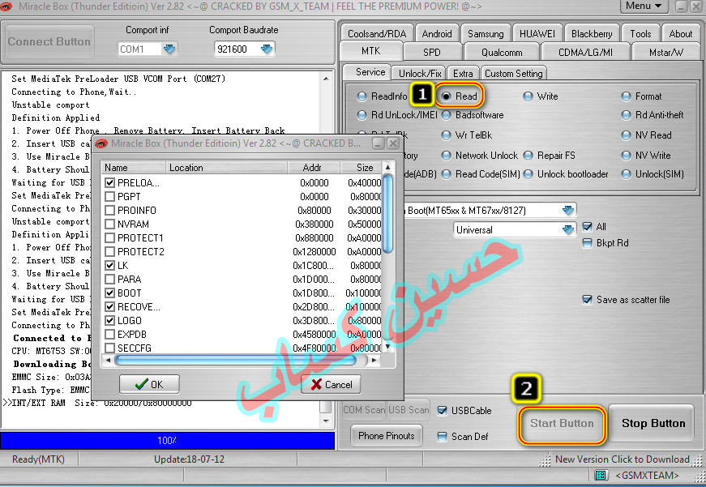Check the PROINFO partition checkbox
Screen dimensions: 706x487
109,210
